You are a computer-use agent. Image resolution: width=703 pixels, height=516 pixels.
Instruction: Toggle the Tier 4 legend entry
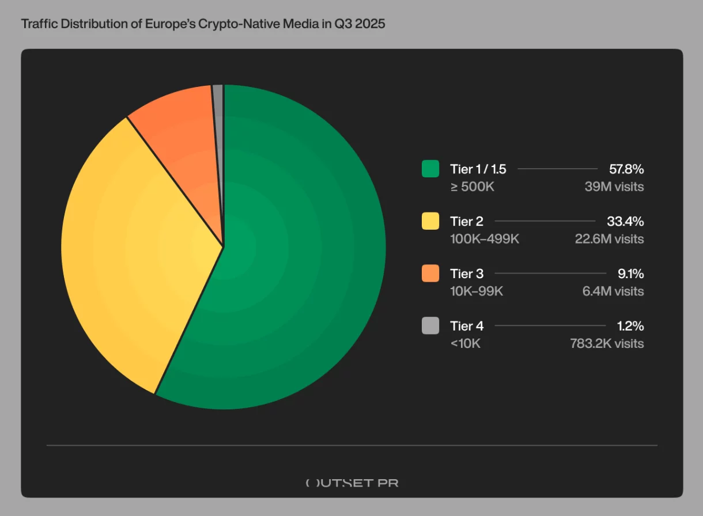point(467,326)
